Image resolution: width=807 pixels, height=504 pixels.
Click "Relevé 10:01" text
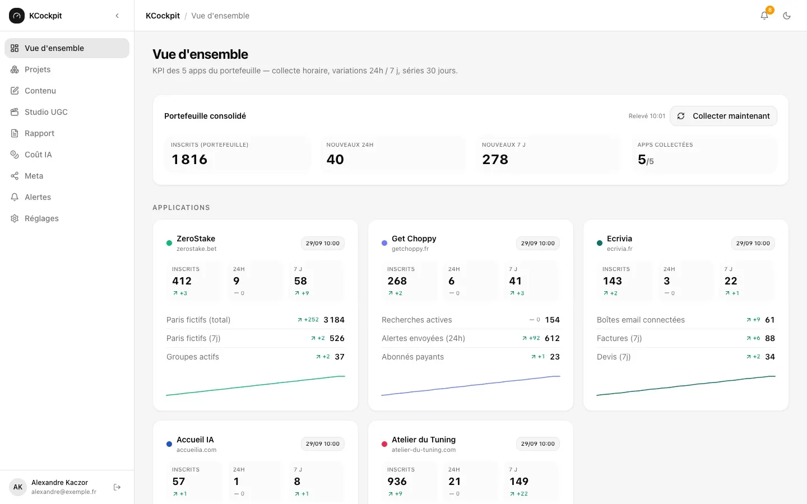647,116
